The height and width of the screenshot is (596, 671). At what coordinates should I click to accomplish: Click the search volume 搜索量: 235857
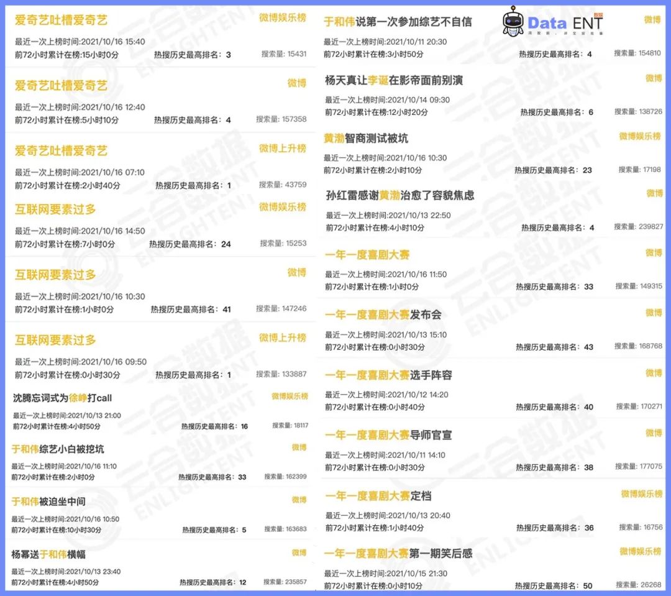coord(285,582)
